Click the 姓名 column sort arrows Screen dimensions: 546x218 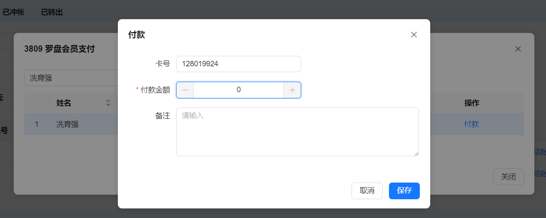click(108, 103)
